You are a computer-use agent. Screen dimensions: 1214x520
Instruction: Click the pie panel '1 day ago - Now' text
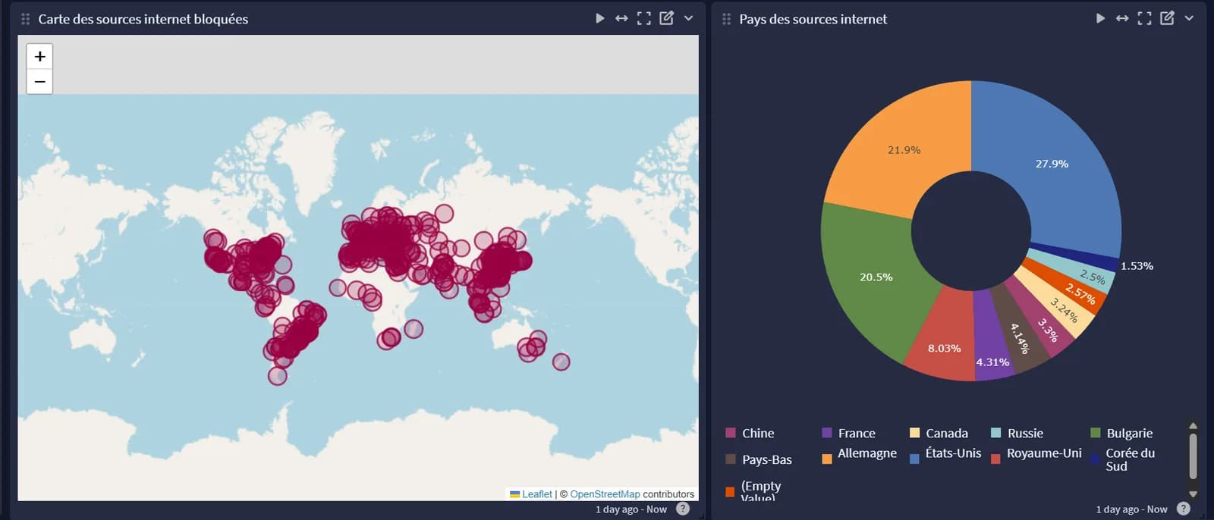[x=1132, y=509]
